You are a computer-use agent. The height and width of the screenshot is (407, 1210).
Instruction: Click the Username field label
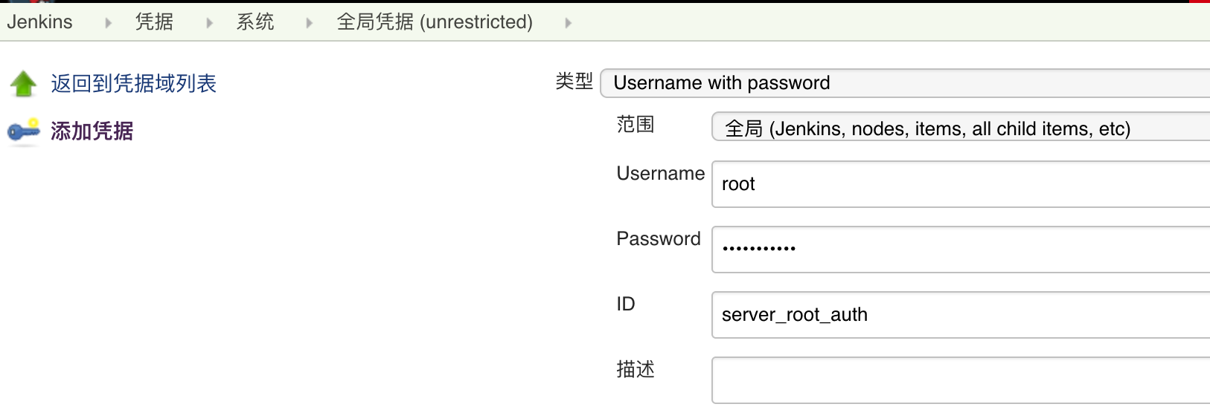point(660,174)
